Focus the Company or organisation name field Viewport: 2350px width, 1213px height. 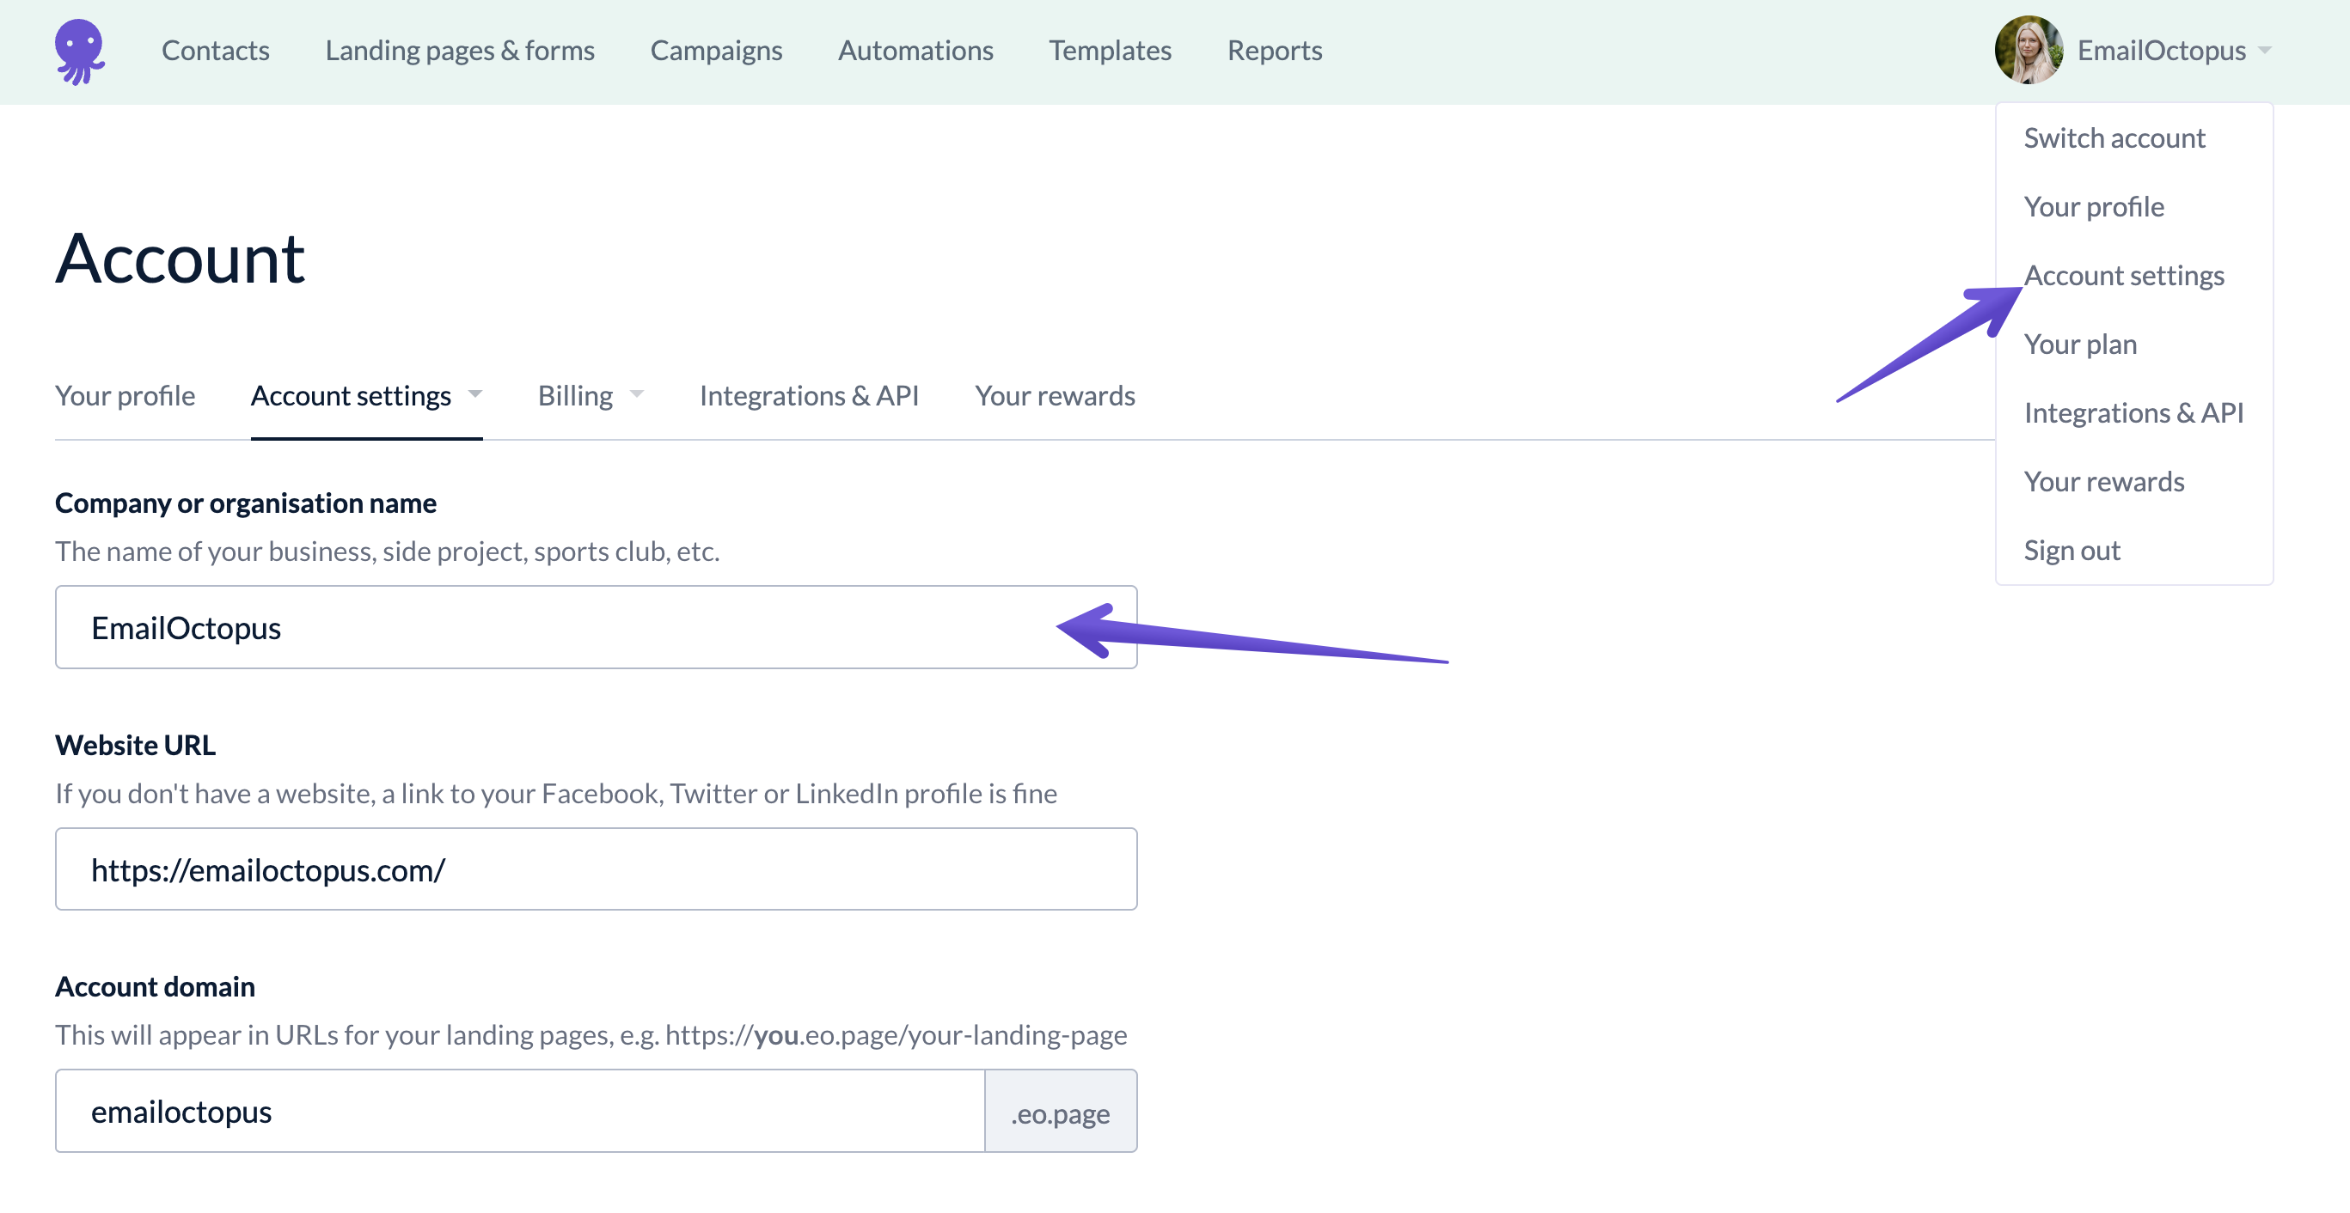[596, 627]
